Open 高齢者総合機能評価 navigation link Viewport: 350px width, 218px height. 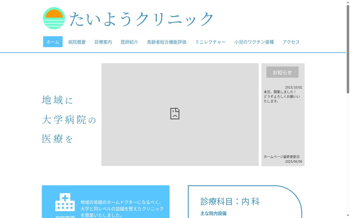167,42
